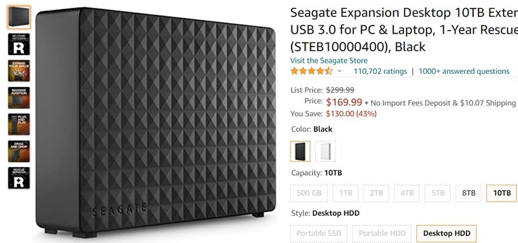
Task: Select the 500 GB capacity option
Action: pos(309,193)
